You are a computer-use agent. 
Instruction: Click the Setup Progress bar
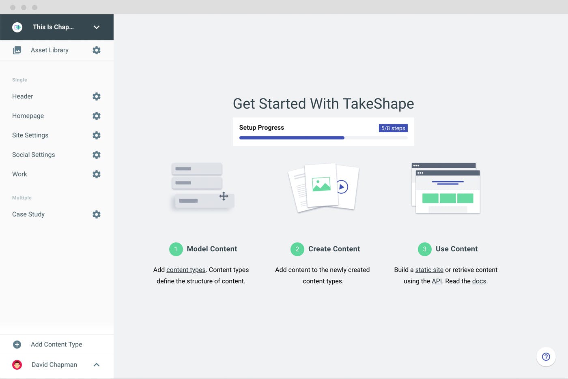pyautogui.click(x=323, y=138)
